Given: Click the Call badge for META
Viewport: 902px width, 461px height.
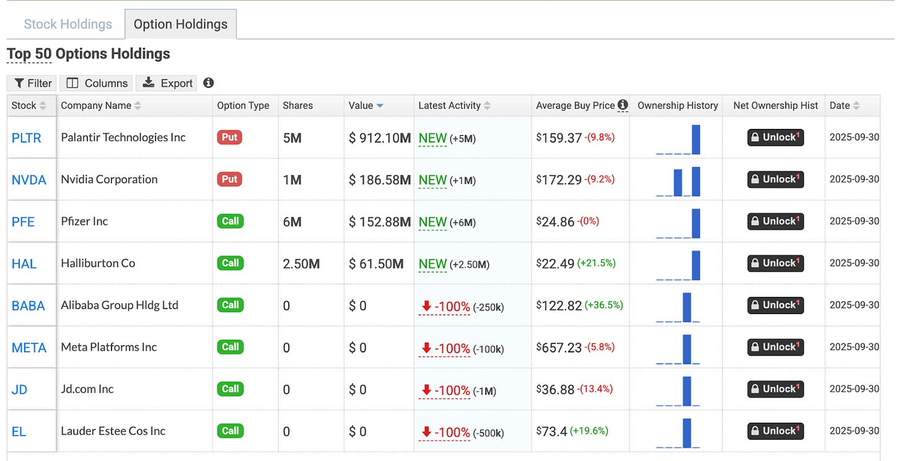Looking at the screenshot, I should pyautogui.click(x=230, y=347).
